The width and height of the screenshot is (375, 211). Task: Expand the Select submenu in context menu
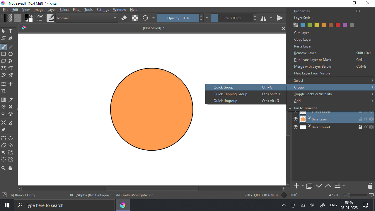(x=331, y=80)
